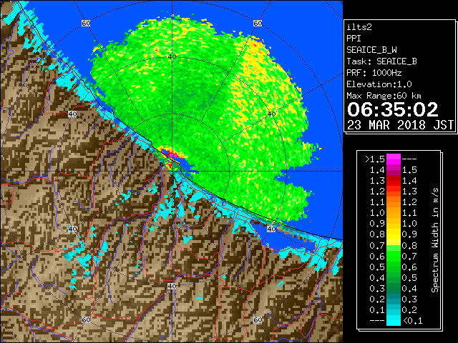
Task: Pick the bright green legend swatch beside 0.6
Action: click(394, 256)
